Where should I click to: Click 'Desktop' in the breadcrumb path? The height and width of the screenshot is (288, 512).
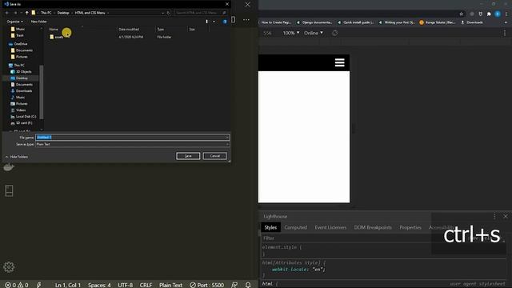[x=63, y=13]
